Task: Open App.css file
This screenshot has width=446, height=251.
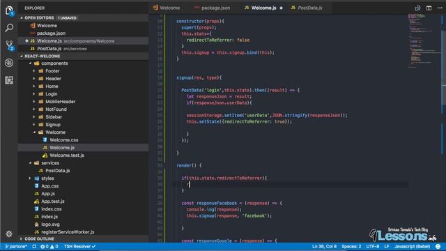Action: 83,186
